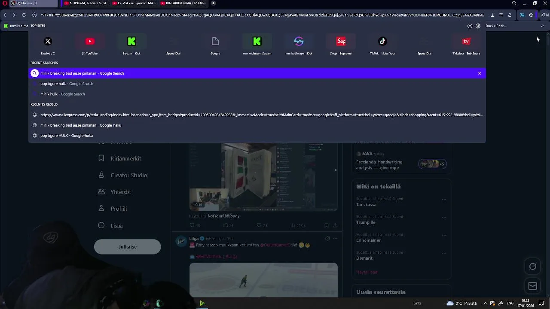This screenshot has width=550, height=309.
Task: Open the messages envelope floating button
Action: click(x=533, y=286)
